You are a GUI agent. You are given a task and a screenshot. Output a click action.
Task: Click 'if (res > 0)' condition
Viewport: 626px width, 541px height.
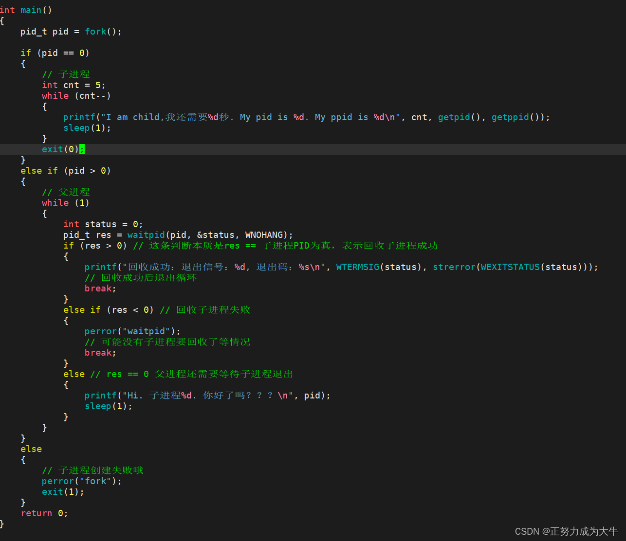click(95, 246)
